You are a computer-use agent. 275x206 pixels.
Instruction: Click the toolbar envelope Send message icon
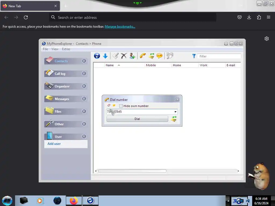(x=151, y=56)
